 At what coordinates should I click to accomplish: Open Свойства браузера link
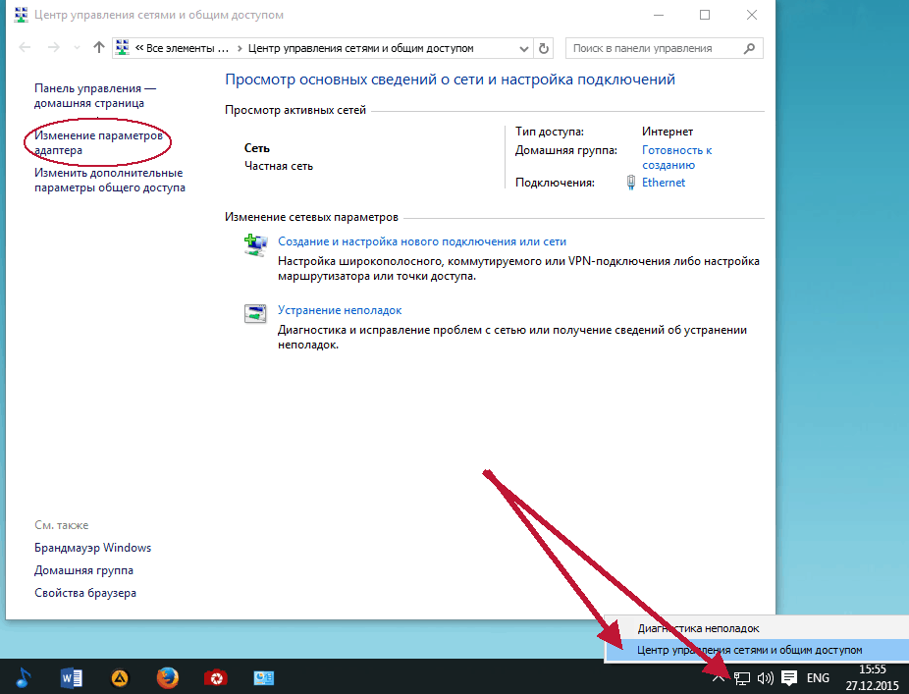(x=85, y=593)
